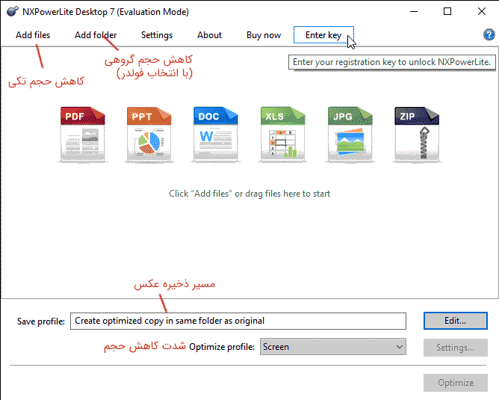Image resolution: width=499 pixels, height=400 pixels.
Task: Click the Enter key menu item
Action: [x=323, y=35]
